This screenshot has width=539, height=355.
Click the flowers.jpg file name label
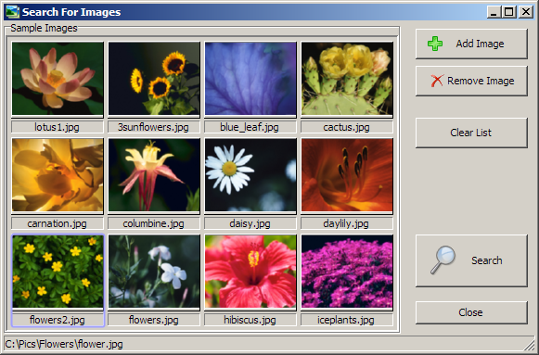point(154,320)
